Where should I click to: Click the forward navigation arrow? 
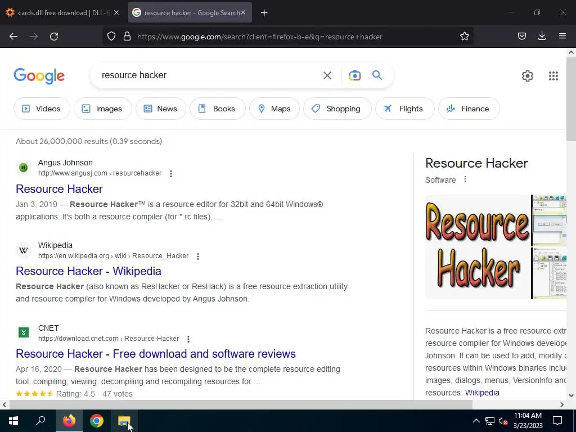pos(34,37)
